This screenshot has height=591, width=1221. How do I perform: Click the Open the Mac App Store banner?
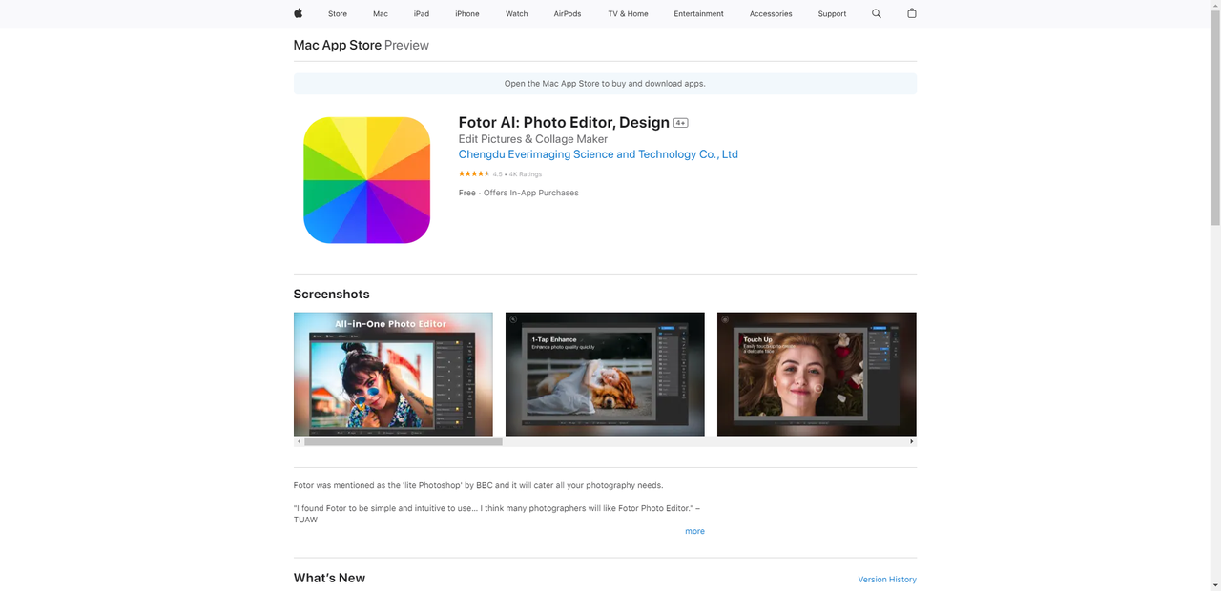tap(605, 84)
